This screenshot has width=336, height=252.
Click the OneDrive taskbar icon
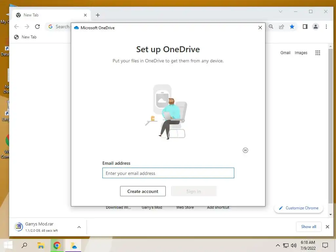point(73,245)
